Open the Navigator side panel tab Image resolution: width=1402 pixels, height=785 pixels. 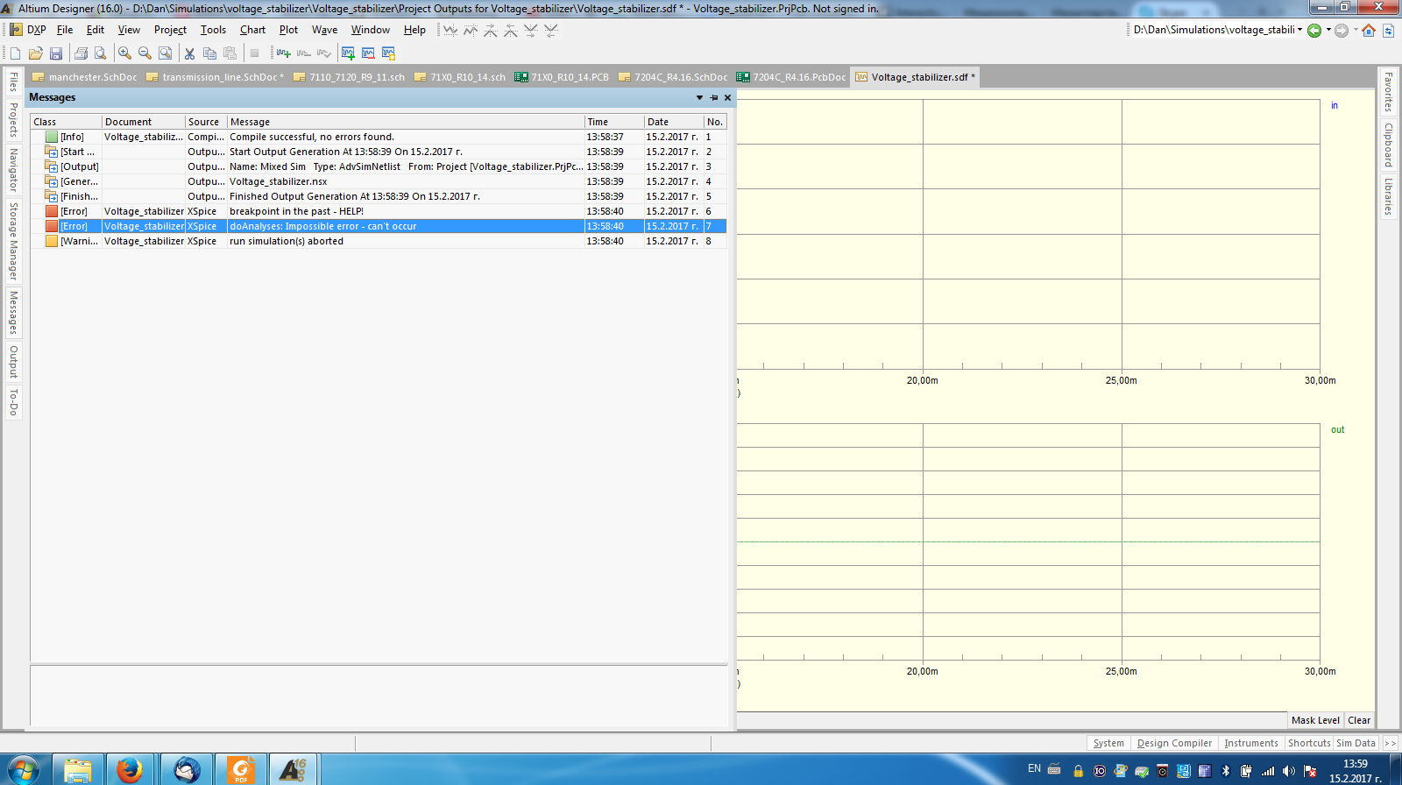pyautogui.click(x=13, y=169)
